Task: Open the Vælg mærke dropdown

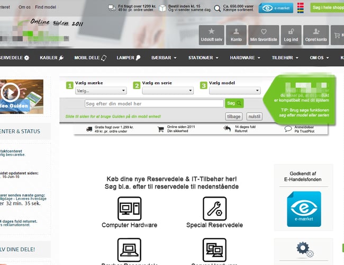Action: click(101, 91)
